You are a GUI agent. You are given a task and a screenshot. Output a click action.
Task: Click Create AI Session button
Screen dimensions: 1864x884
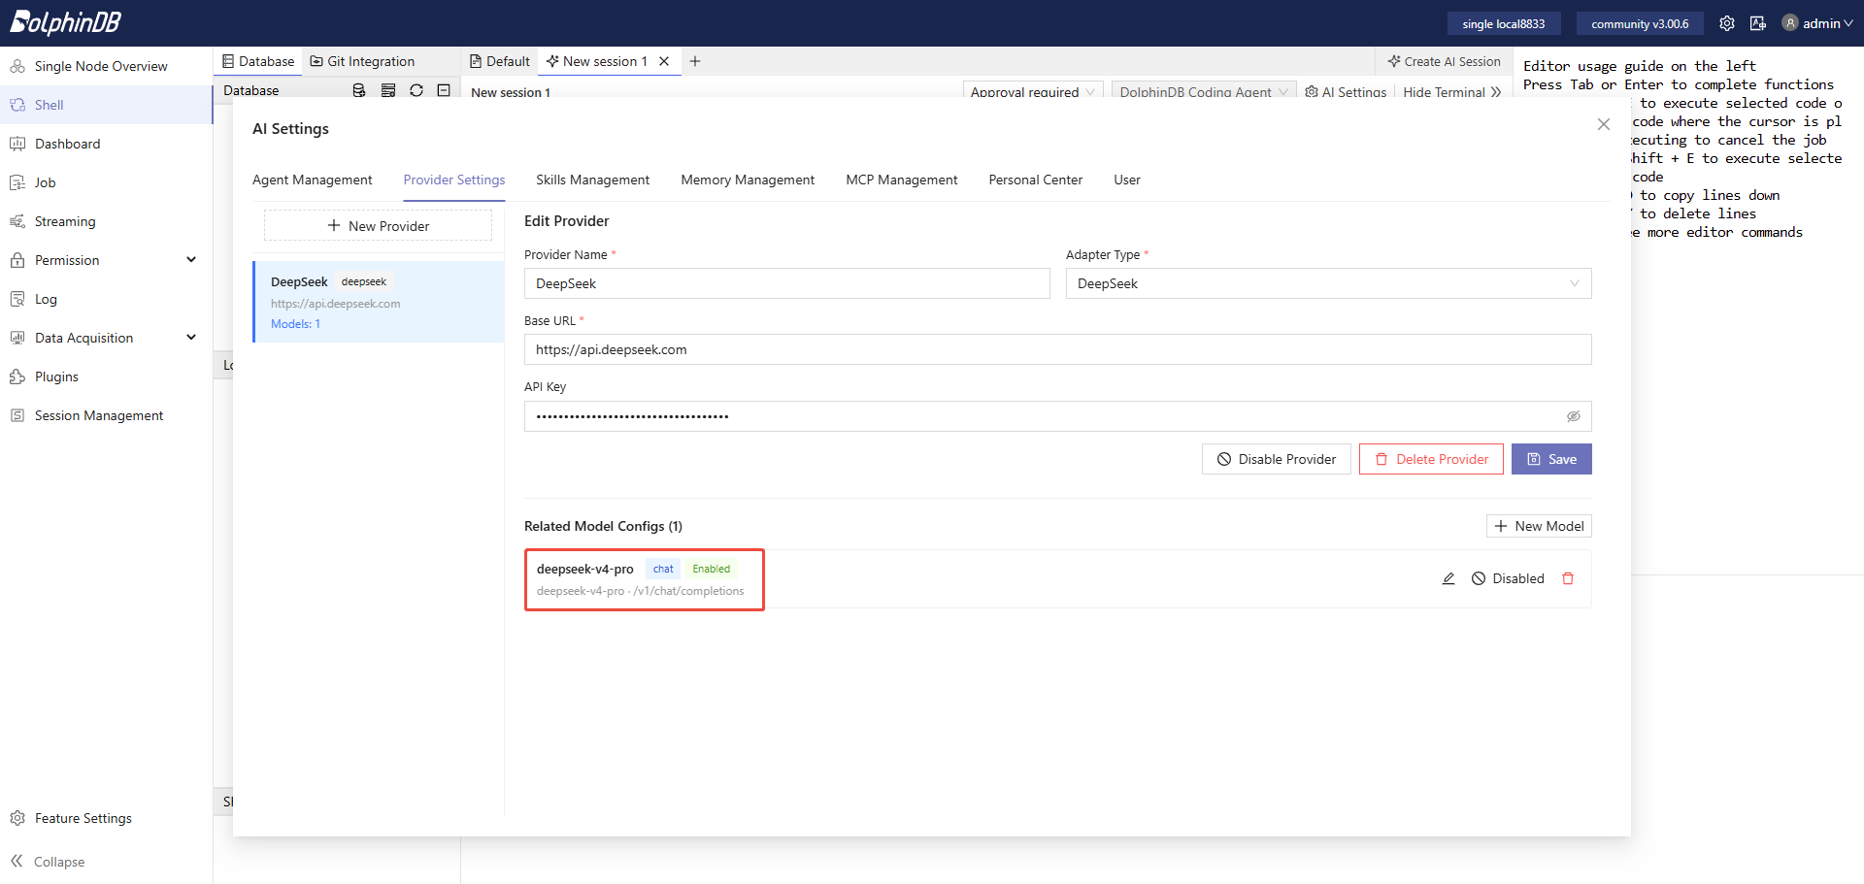point(1445,61)
